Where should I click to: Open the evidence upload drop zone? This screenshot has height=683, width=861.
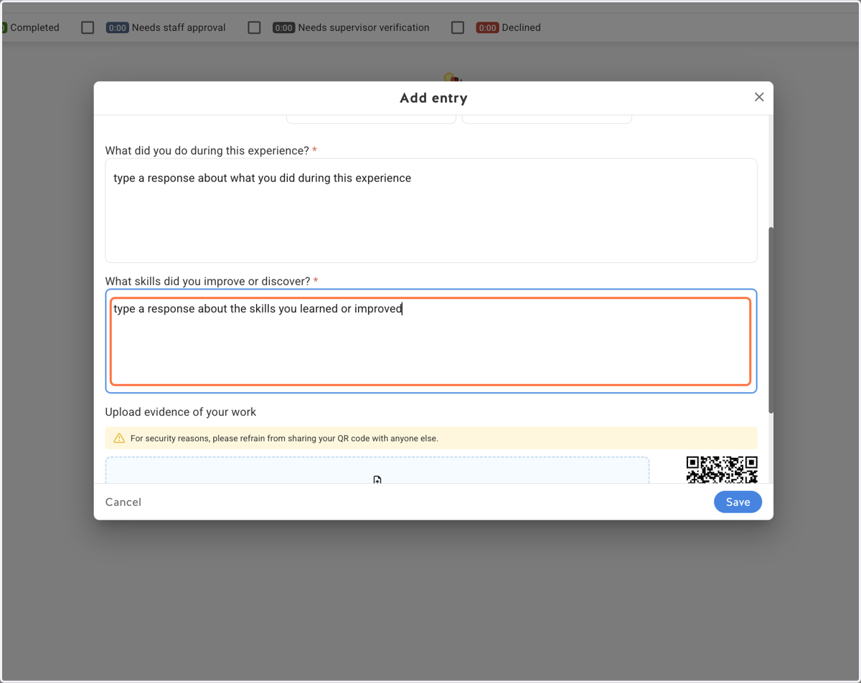click(377, 470)
